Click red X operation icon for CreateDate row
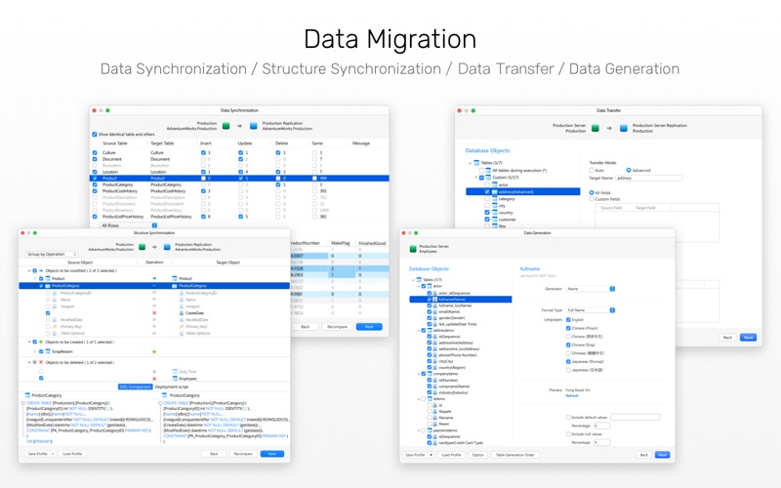 [x=154, y=313]
